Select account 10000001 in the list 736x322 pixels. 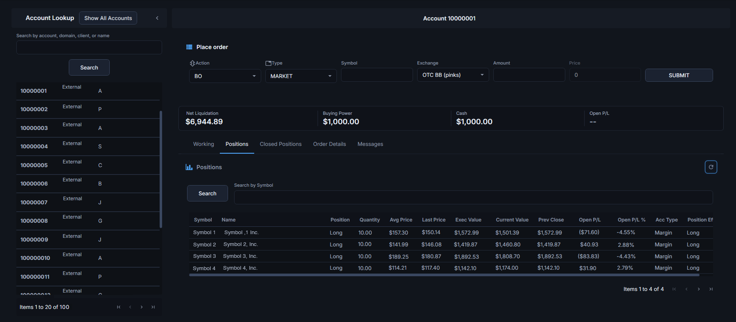click(x=88, y=91)
